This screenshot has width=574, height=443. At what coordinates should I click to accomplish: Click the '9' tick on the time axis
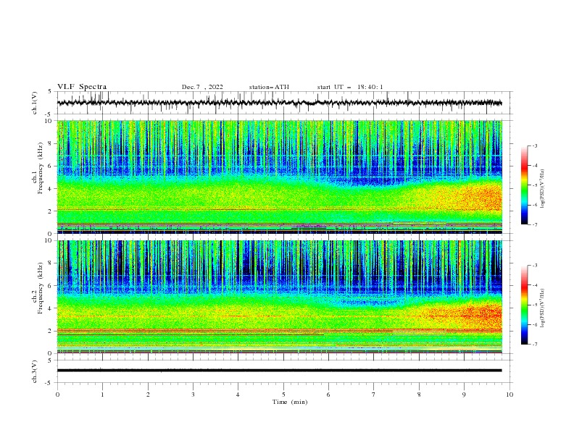[x=464, y=395]
